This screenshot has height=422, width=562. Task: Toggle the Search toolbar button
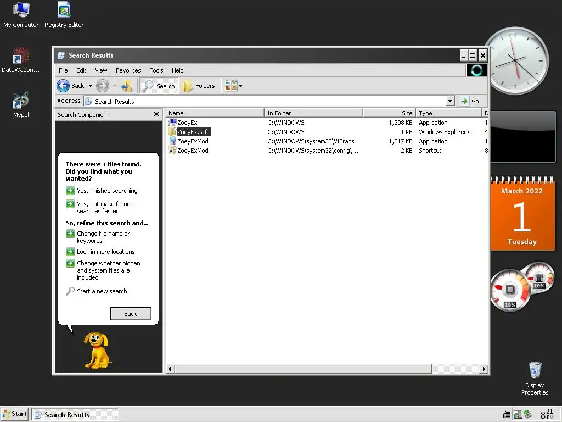coord(159,86)
